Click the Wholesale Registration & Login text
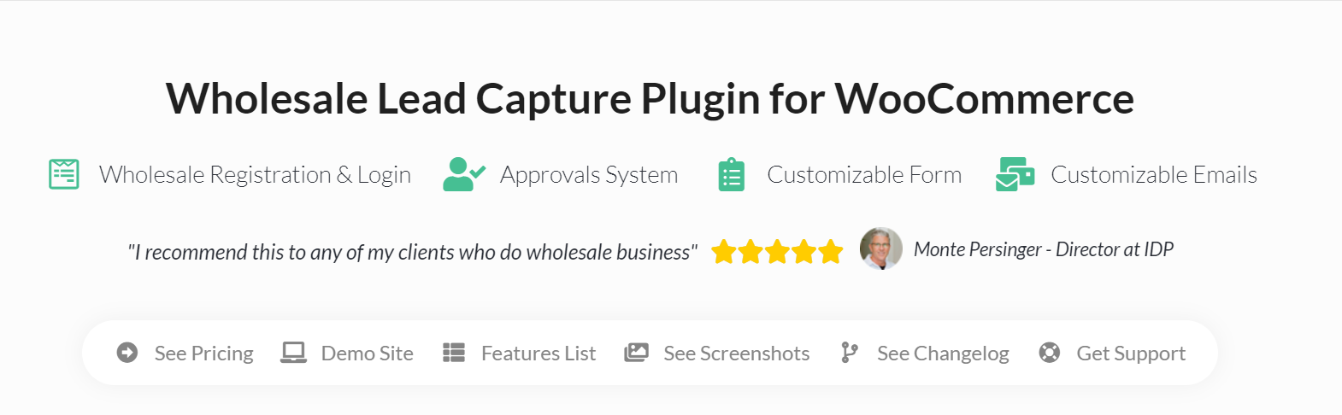This screenshot has height=415, width=1342. click(255, 174)
